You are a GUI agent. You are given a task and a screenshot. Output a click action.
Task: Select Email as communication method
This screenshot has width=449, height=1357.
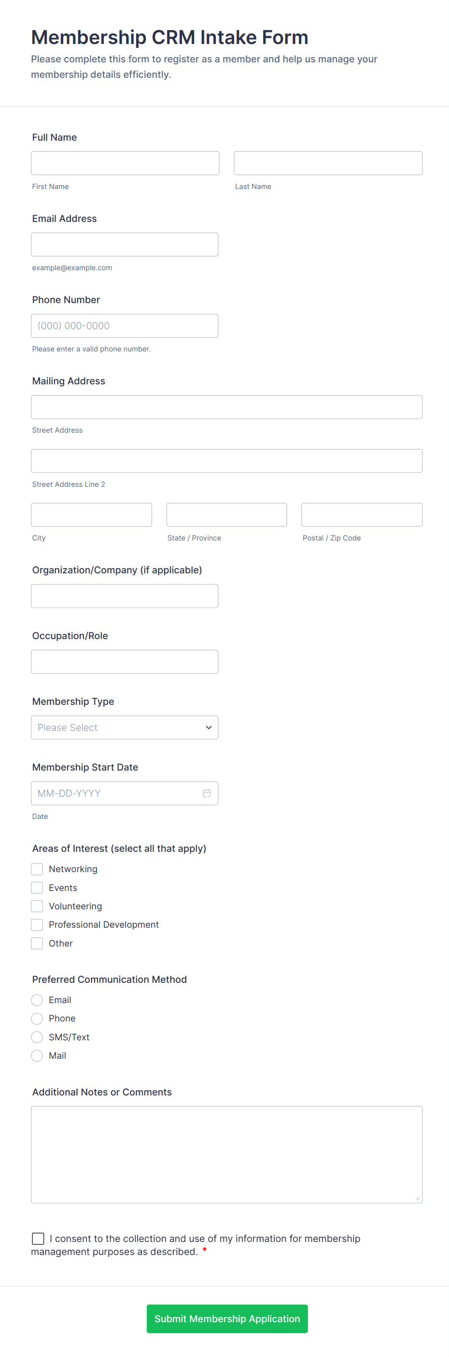coord(37,1000)
